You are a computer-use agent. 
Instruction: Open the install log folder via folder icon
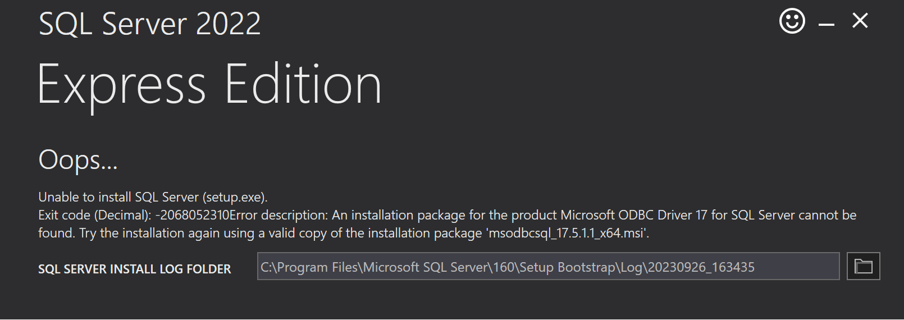click(x=863, y=266)
